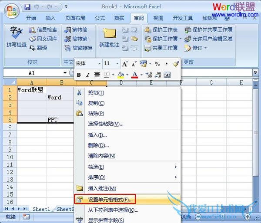Open 修订 dropdown arrow
The height and width of the screenshot is (223, 261).
click(x=205, y=48)
